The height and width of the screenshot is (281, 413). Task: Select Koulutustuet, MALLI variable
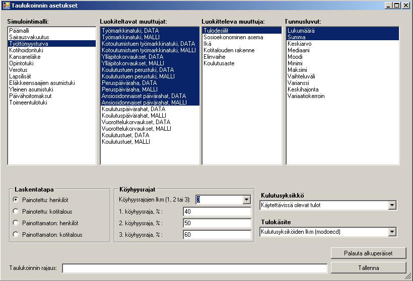tap(150, 142)
